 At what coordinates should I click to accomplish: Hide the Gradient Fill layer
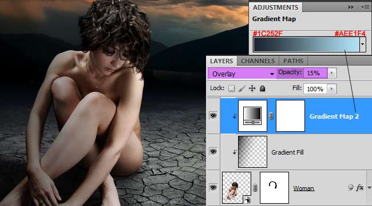point(213,152)
